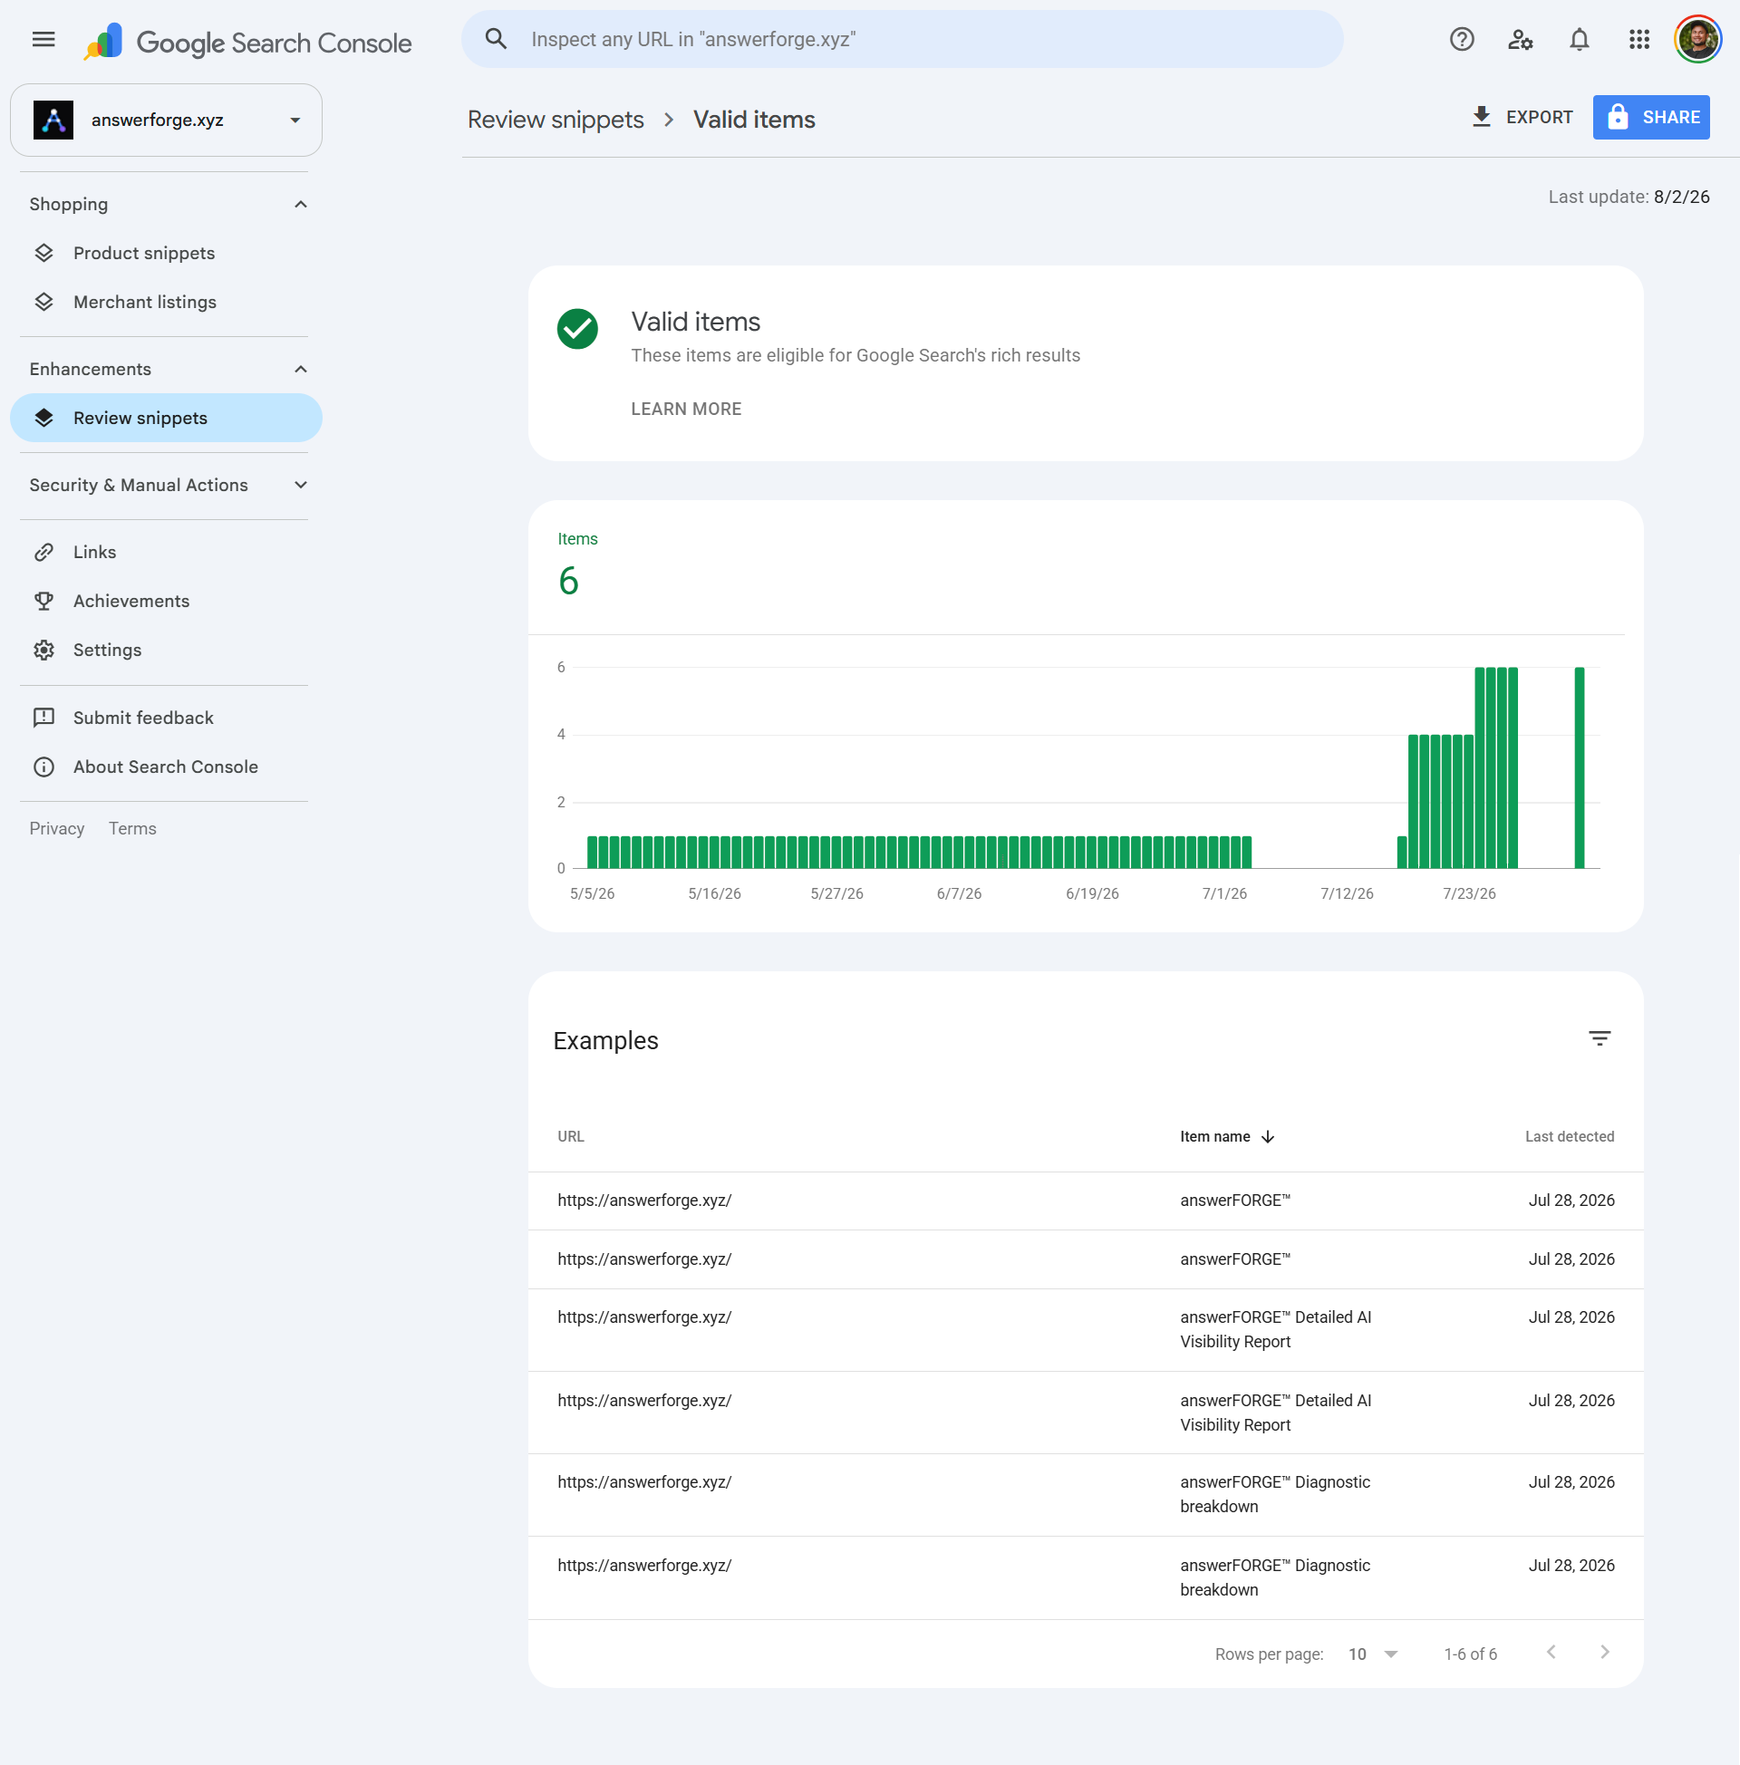Click the Export download icon
This screenshot has width=1740, height=1765.
pyautogui.click(x=1482, y=117)
